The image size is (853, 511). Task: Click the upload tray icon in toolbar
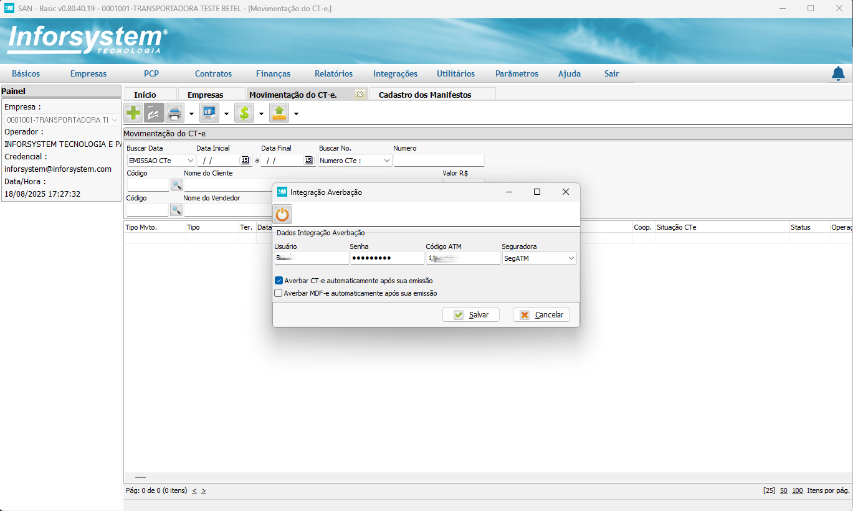click(279, 113)
